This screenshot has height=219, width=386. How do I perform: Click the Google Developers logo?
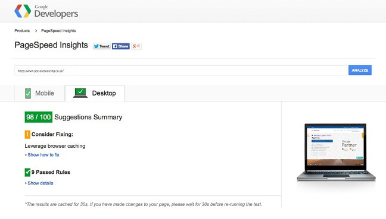[46, 11]
